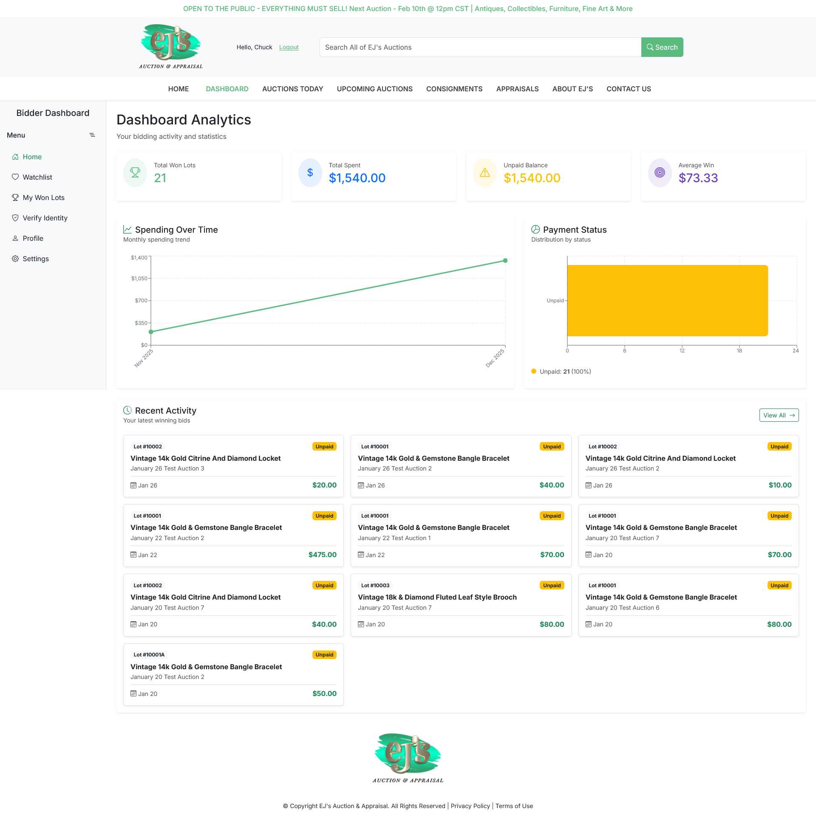
Task: Go to Upcoming Auctions in navigation
Action: coord(374,89)
